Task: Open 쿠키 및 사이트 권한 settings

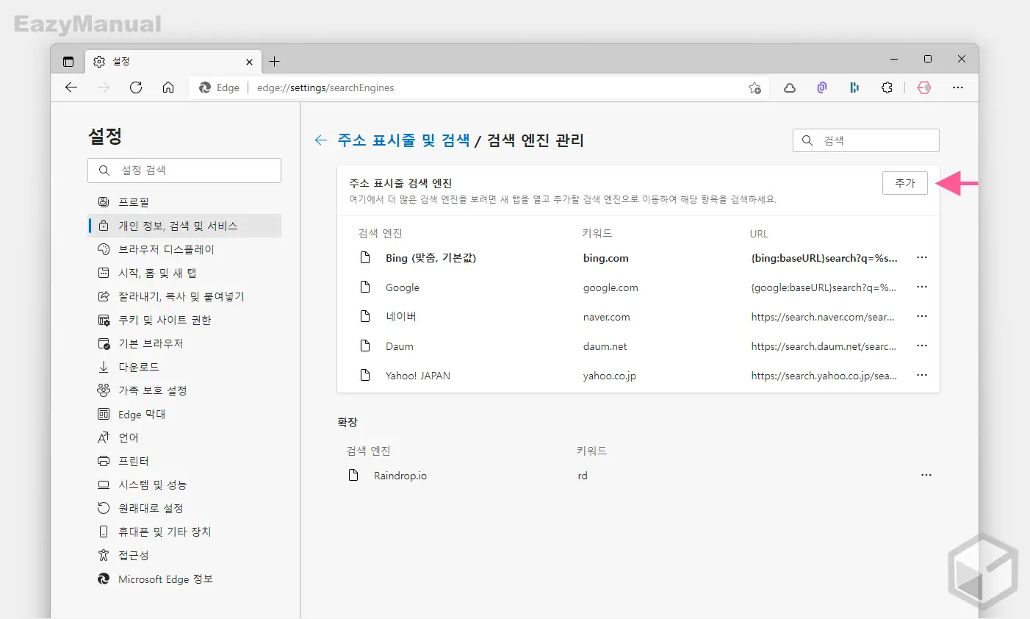Action: pyautogui.click(x=184, y=320)
